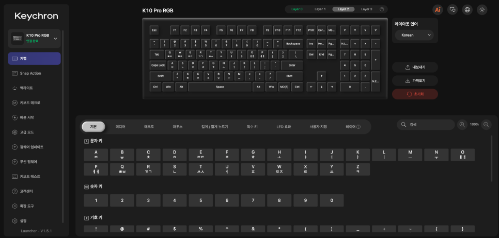Open 키보드 테스트 in the sidebar

tap(35, 176)
